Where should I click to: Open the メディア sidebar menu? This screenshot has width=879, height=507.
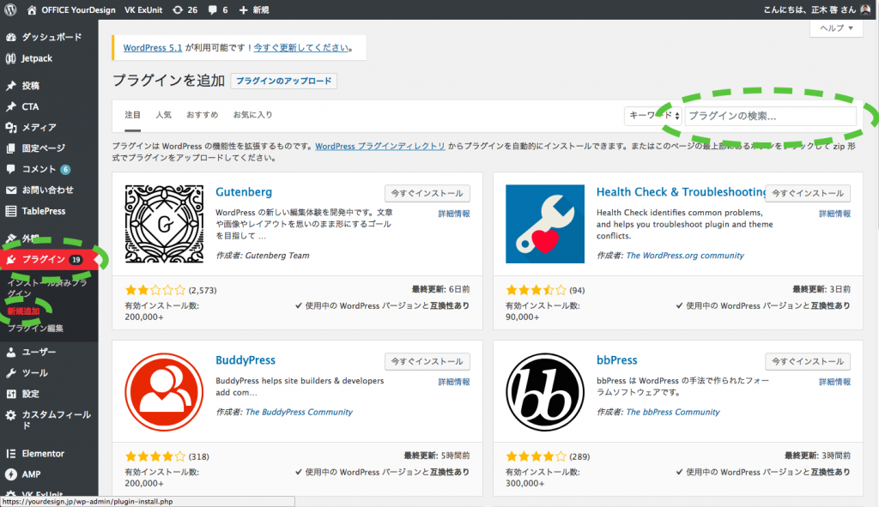point(39,127)
